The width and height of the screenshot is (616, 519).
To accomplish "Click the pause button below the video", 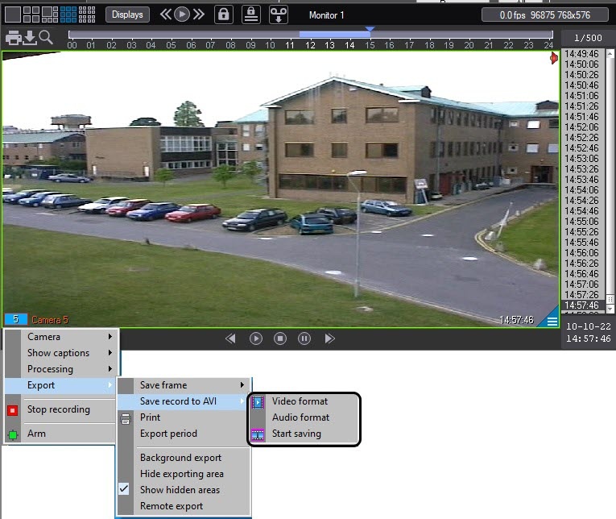I will click(x=304, y=338).
